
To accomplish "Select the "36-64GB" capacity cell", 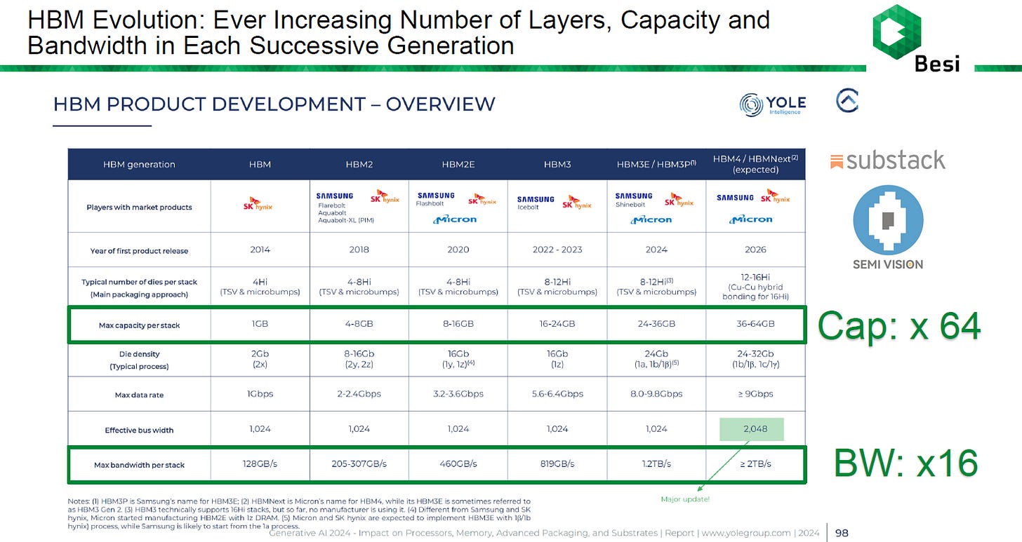I will click(x=755, y=325).
